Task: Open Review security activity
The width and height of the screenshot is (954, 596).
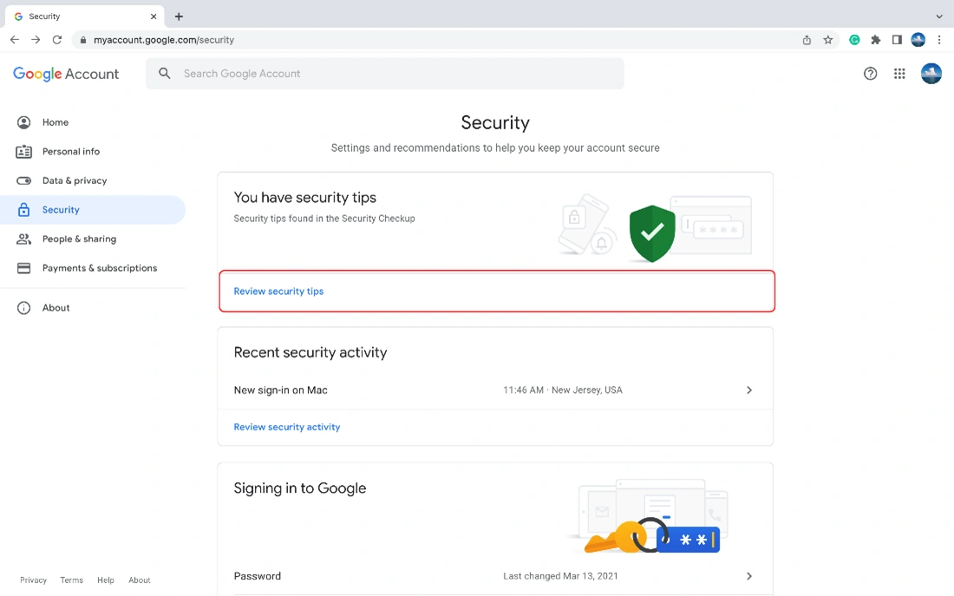Action: 286,427
